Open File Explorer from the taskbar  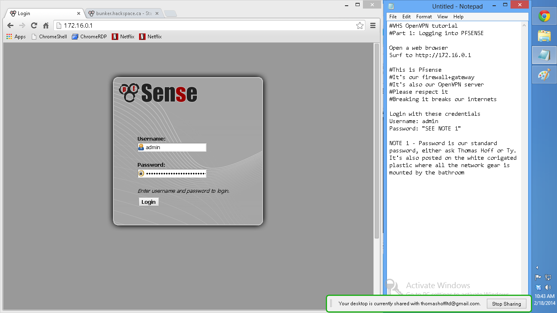pos(544,36)
